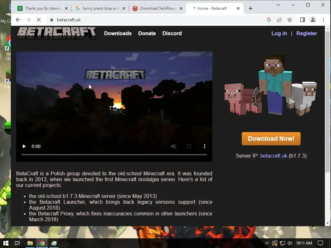This screenshot has height=248, width=331.
Task: Close the 'Download TechPower' tab
Action: click(181, 8)
